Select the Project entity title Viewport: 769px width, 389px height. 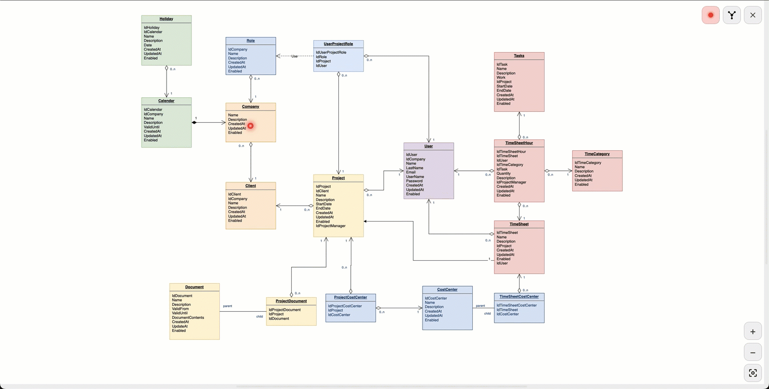[338, 178]
